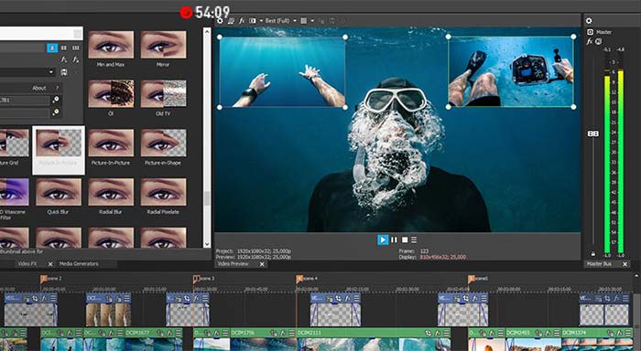The width and height of the screenshot is (641, 351).
Task: Select the Picture-In-Shape effect thumbnail
Action: click(x=163, y=143)
